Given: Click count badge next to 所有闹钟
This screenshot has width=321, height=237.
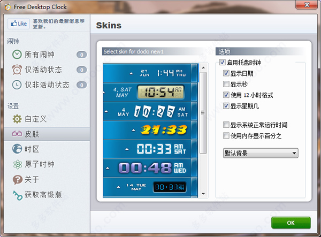Looking at the screenshot, I should pos(82,55).
